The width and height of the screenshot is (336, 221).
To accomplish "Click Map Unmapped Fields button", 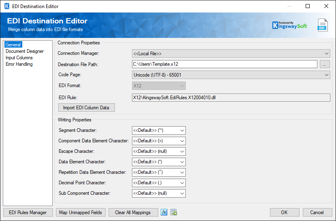I will point(81,213).
